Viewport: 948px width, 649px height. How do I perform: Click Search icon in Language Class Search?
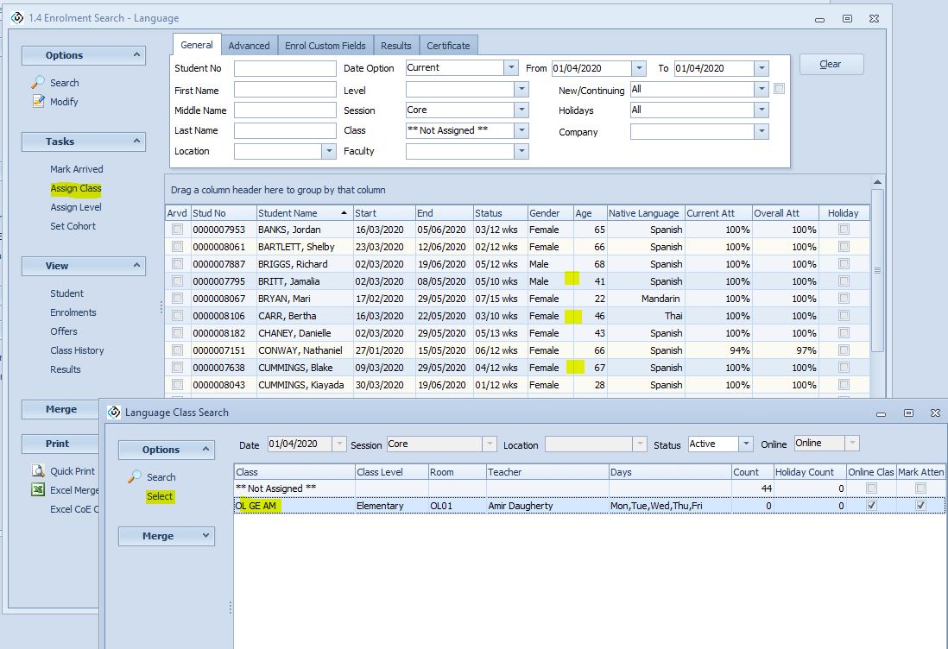[x=135, y=477]
